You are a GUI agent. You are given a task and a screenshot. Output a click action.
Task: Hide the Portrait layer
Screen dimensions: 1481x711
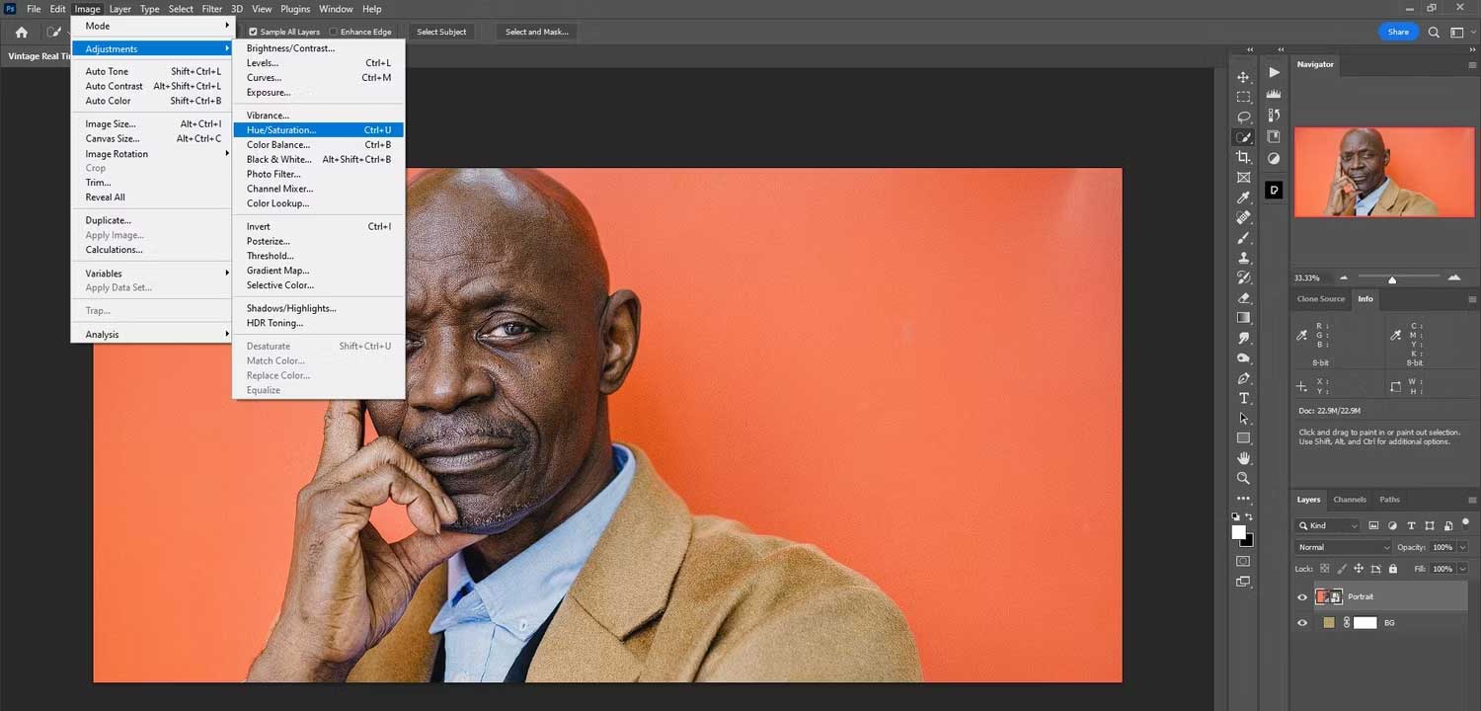click(x=1302, y=596)
